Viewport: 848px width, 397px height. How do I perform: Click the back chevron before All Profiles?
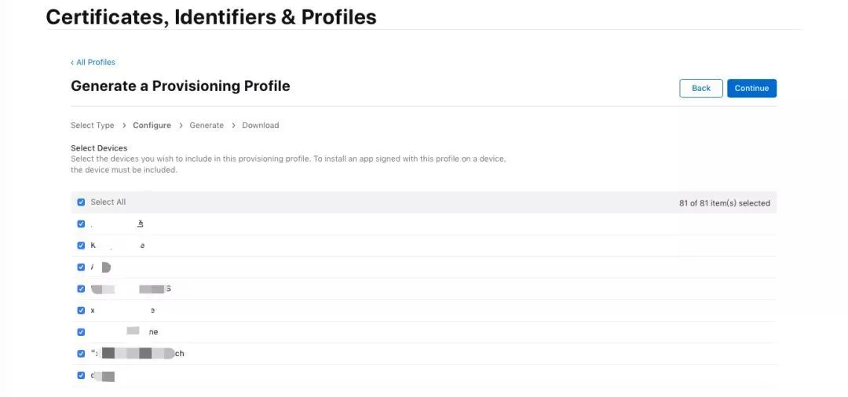click(x=72, y=63)
